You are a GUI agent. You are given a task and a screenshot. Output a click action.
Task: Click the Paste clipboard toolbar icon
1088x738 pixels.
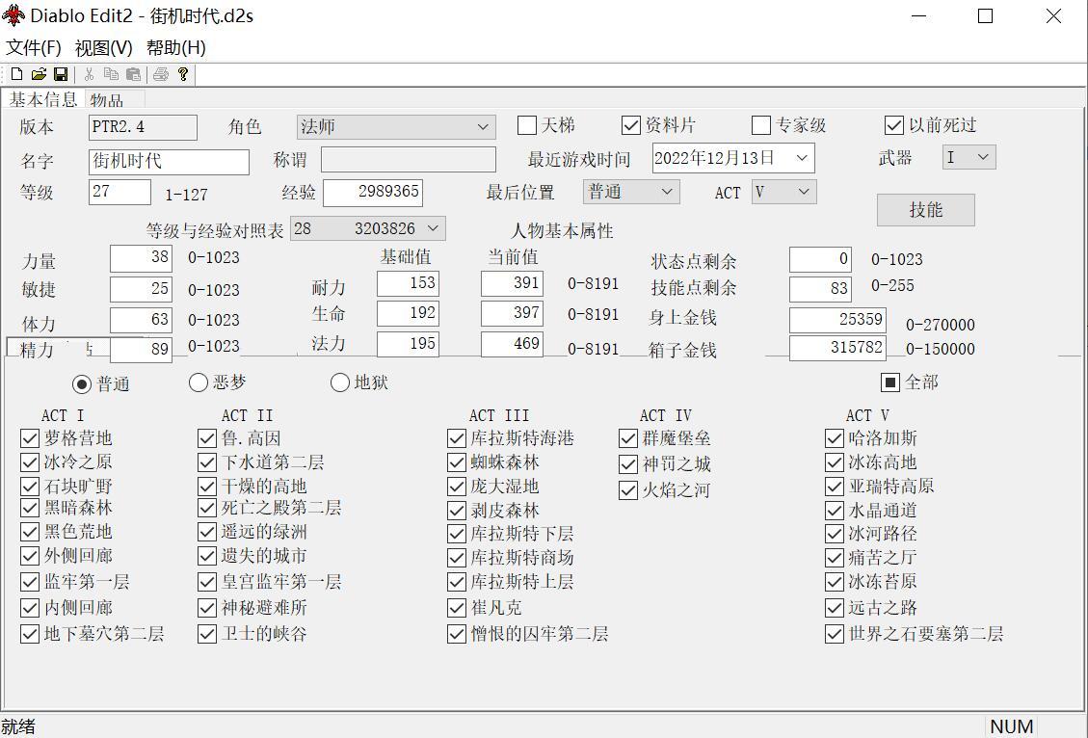coord(133,74)
